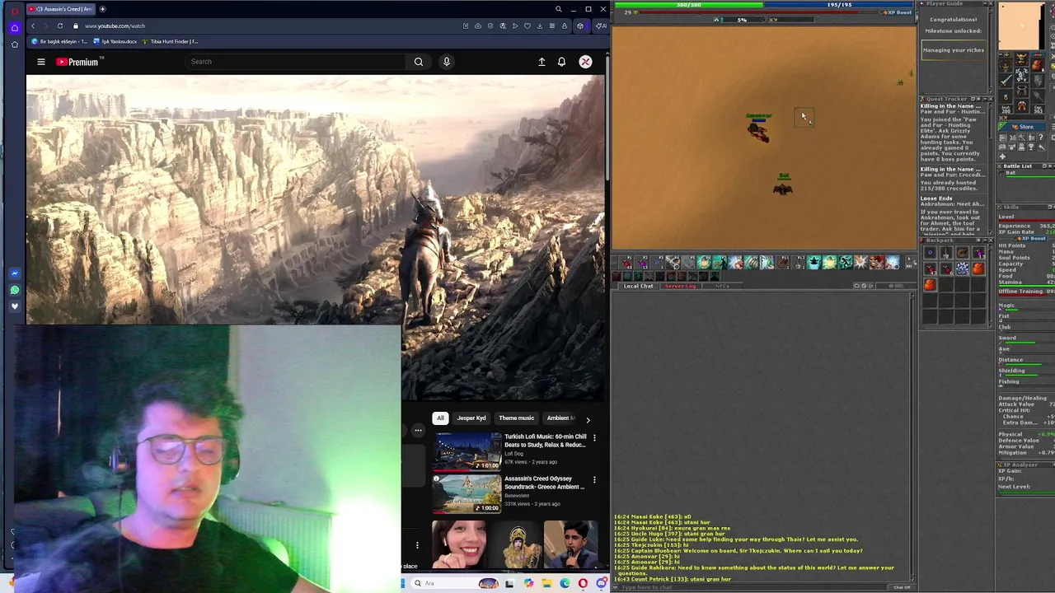
Task: Use red potion hotkey F1 in Tibia
Action: click(x=627, y=263)
